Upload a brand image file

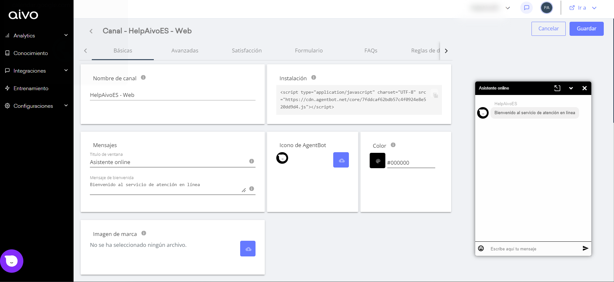(x=248, y=248)
